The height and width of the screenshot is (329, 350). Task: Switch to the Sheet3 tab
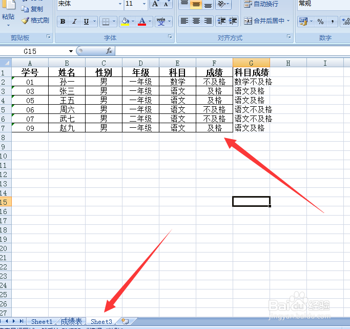(x=101, y=322)
